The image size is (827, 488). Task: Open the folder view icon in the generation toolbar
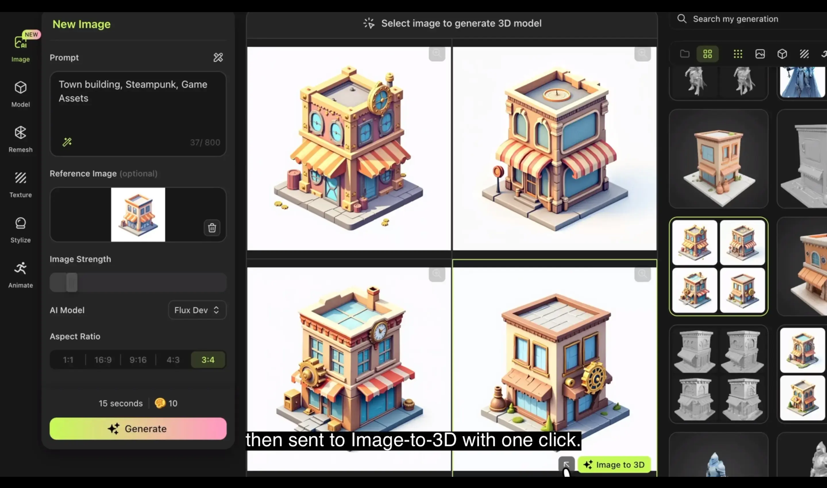point(685,54)
